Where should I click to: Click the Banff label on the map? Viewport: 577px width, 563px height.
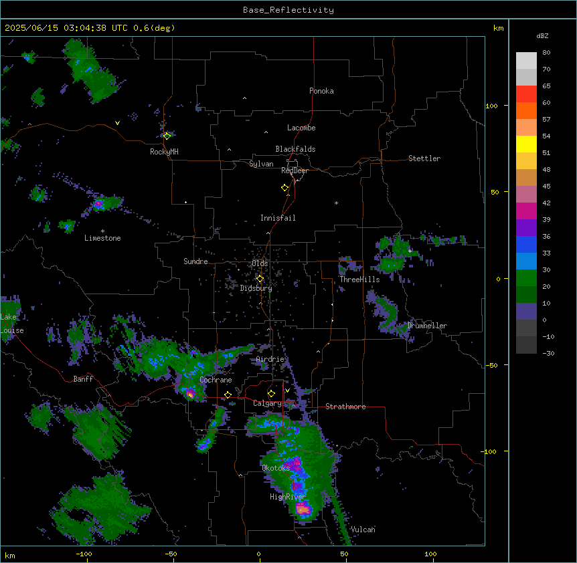(x=83, y=379)
